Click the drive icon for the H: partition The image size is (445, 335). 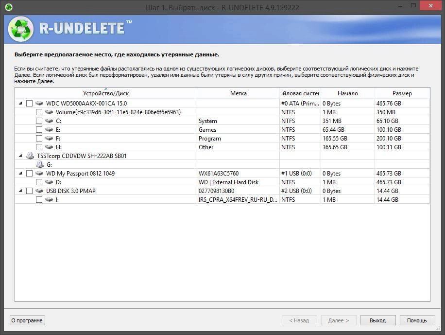pyautogui.click(x=49, y=147)
